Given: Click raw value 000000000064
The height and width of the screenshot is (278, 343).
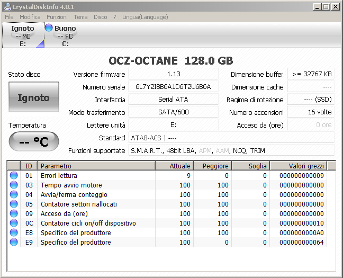Looking at the screenshot, I should click(x=301, y=243).
